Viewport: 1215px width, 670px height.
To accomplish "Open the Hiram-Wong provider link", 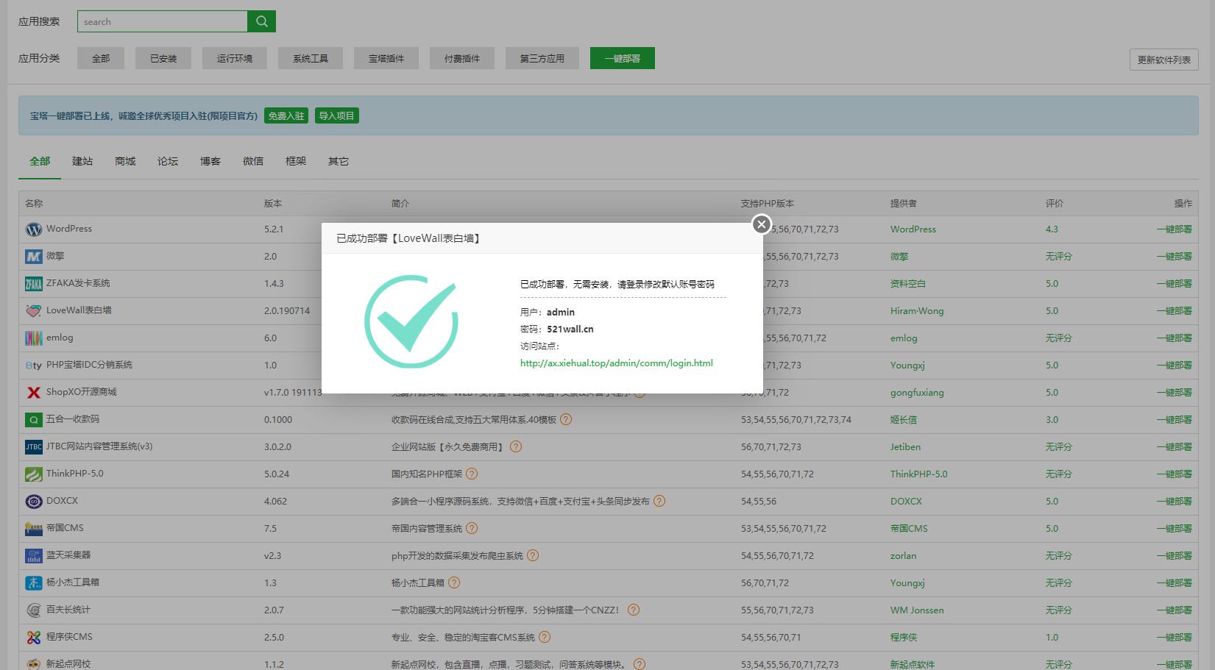I will tap(917, 311).
